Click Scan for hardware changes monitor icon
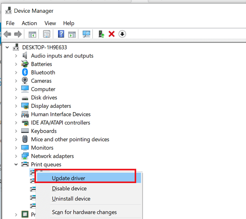This screenshot has width=246, height=219. click(x=87, y=34)
